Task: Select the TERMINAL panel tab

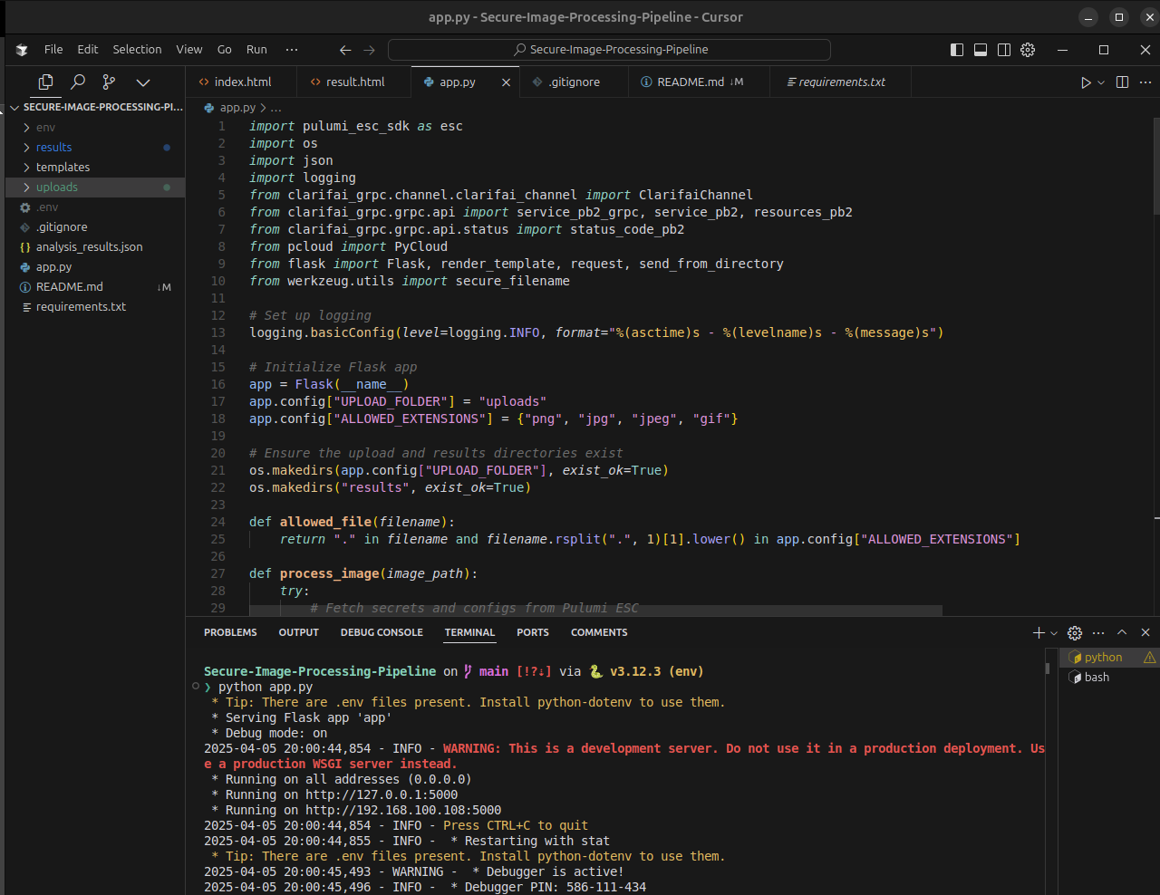Action: pos(469,632)
